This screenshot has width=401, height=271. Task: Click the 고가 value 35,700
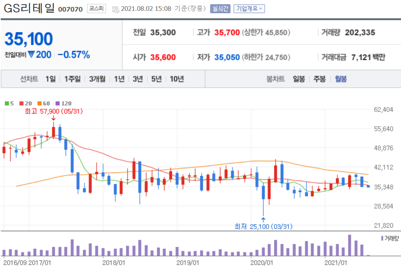(x=227, y=33)
